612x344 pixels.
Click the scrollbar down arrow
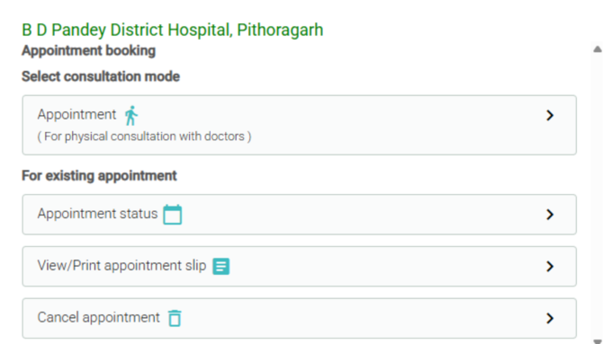point(598,341)
